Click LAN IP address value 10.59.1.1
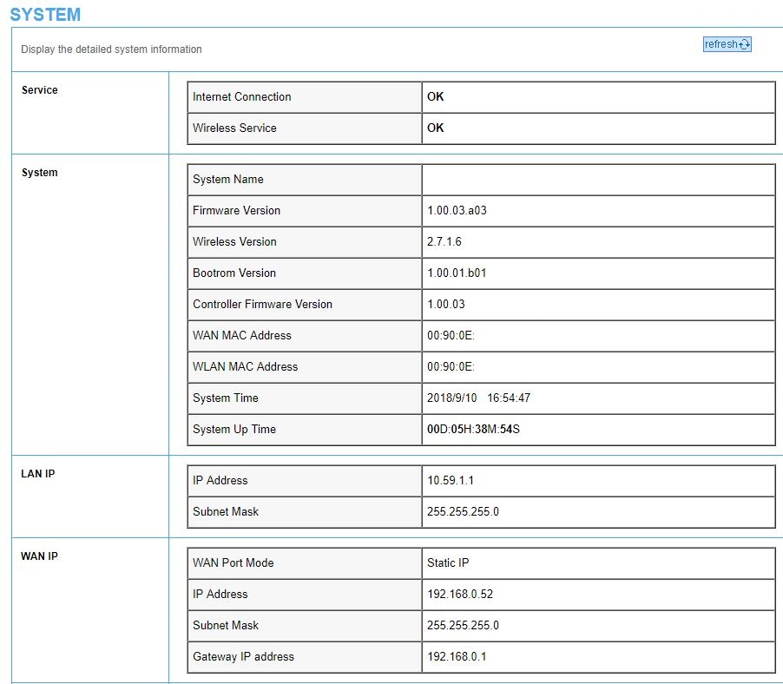The image size is (783, 684). [x=449, y=481]
